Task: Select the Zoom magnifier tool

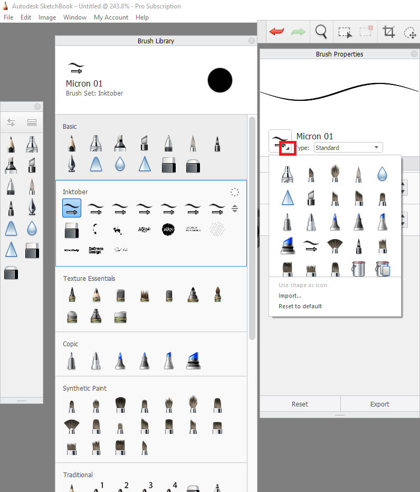Action: pyautogui.click(x=321, y=32)
